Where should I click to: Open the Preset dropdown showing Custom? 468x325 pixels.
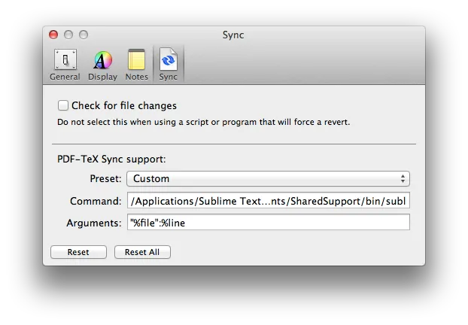coord(267,179)
